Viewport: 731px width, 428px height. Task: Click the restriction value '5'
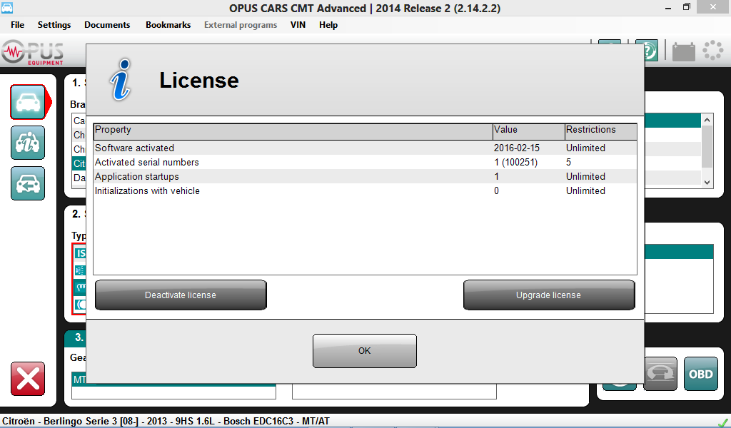(x=568, y=163)
